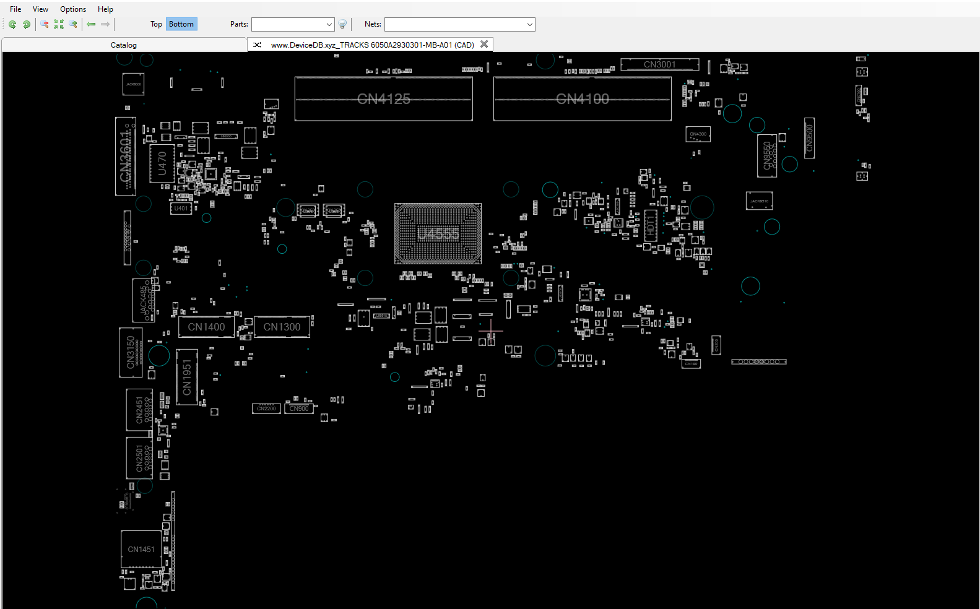980x609 pixels.
Task: Expand the Nets dropdown list
Action: [x=529, y=24]
